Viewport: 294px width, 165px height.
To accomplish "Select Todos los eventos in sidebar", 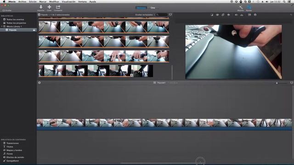I will [x=15, y=19].
